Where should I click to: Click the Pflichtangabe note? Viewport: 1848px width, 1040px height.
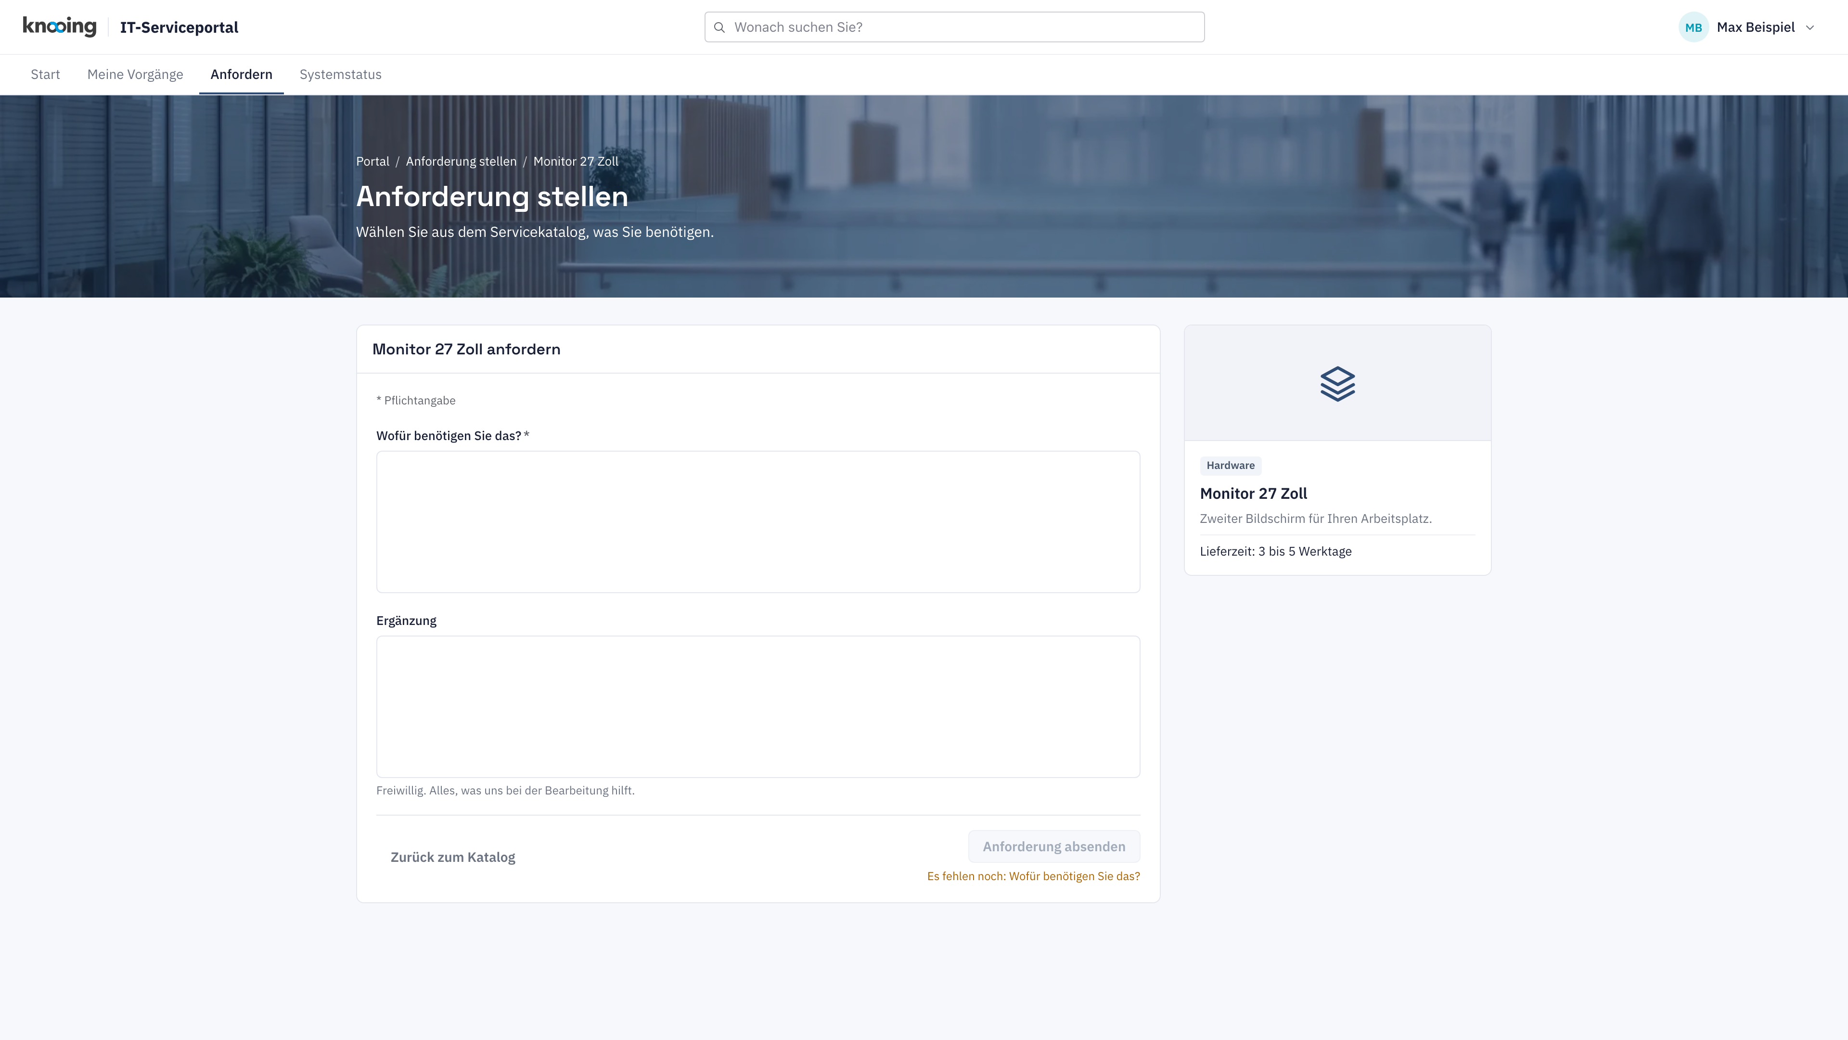coord(416,401)
